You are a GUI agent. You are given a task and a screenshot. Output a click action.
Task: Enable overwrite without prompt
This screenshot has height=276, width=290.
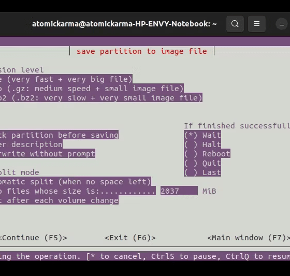point(48,154)
